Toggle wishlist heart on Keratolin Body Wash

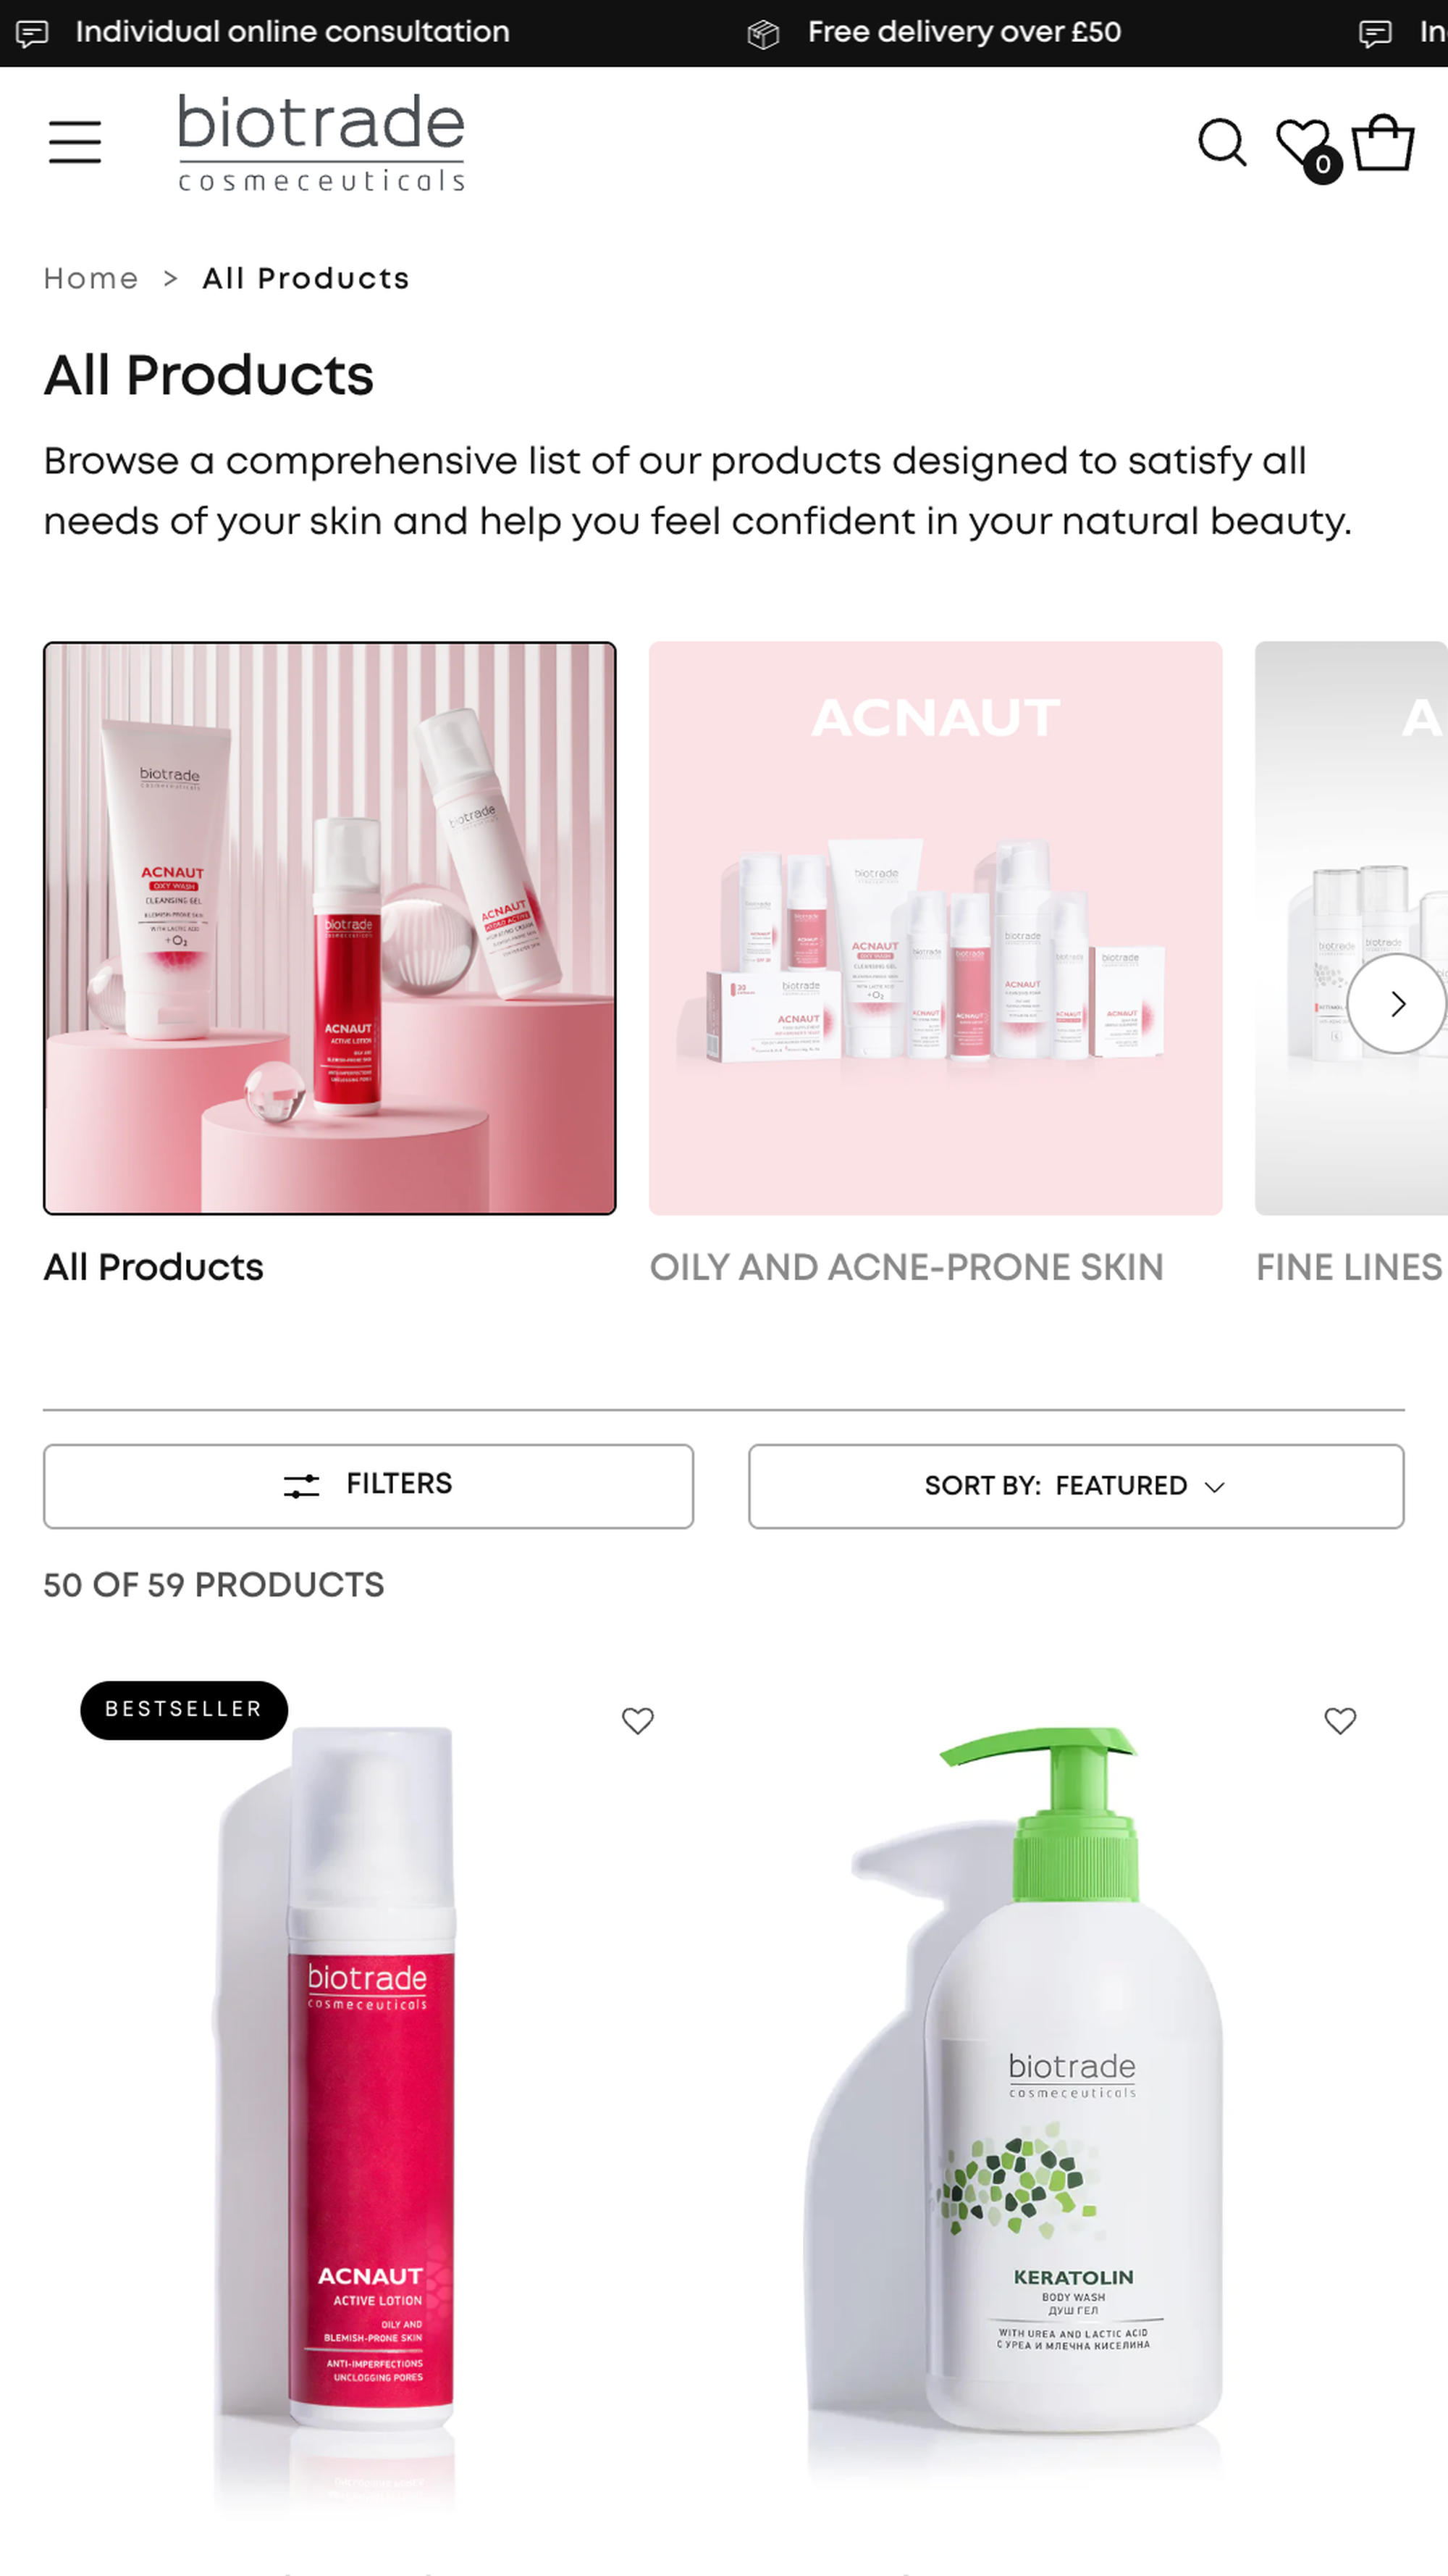(1340, 1720)
